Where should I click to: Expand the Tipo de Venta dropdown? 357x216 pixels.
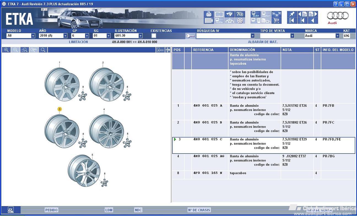(x=292, y=36)
